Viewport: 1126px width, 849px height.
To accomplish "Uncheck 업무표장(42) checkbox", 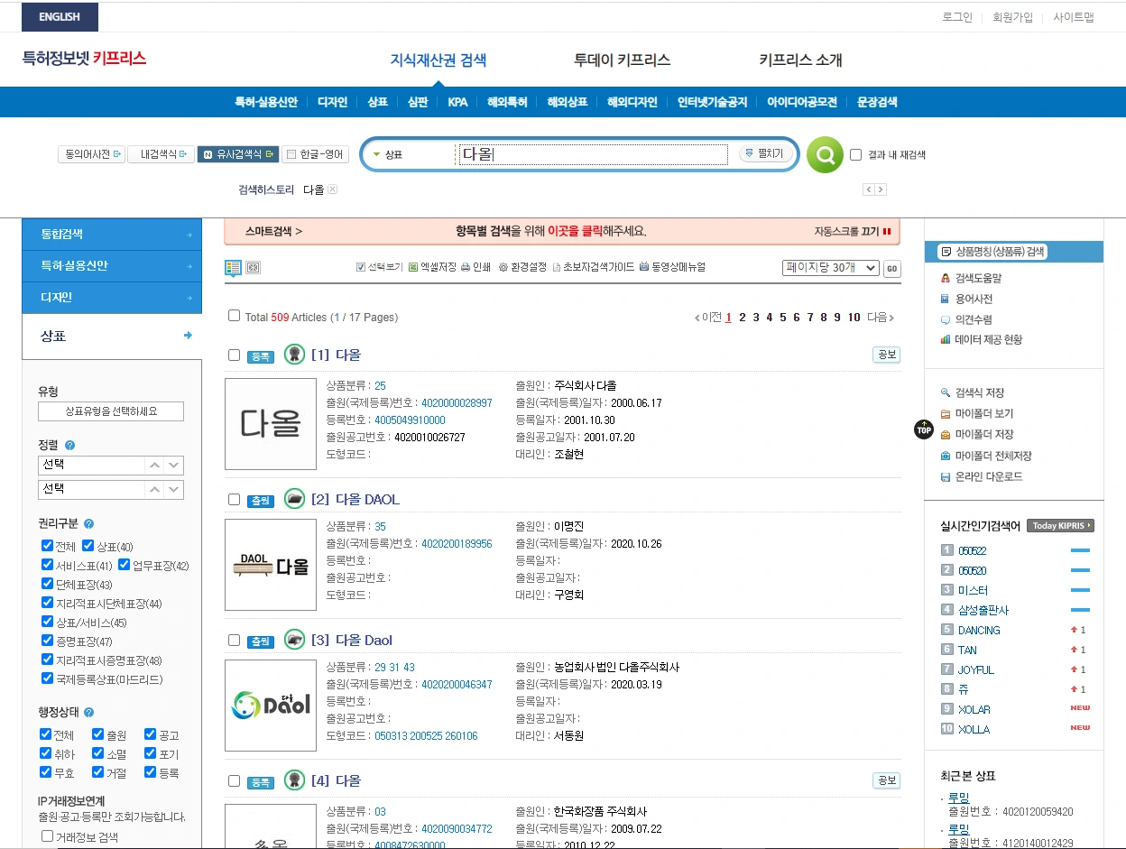I will click(124, 565).
